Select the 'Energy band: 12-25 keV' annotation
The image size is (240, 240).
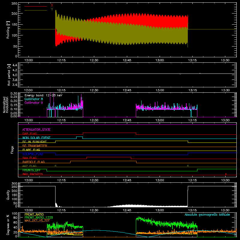(x=43, y=95)
